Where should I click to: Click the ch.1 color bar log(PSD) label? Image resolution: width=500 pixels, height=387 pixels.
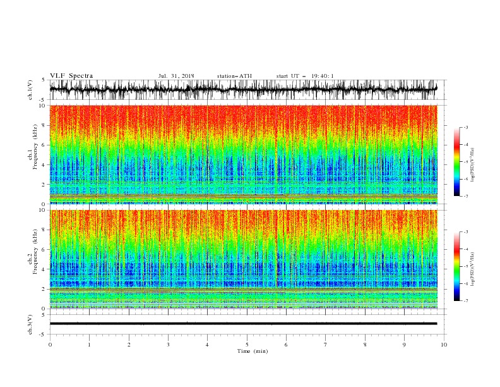tap(472, 165)
